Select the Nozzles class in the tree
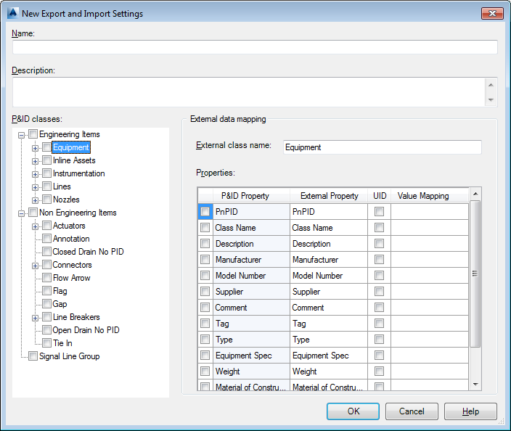 66,200
